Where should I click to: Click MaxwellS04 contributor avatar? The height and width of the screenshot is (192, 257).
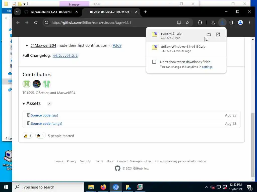(x=46, y=84)
